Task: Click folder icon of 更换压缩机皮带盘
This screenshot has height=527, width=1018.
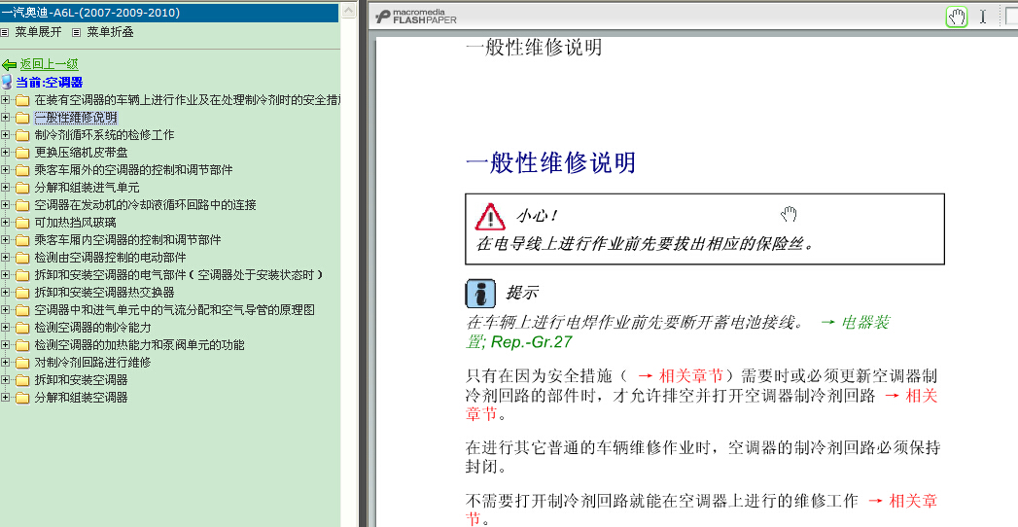Action: coord(22,153)
